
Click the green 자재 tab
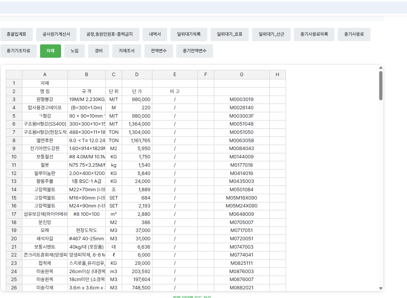pyautogui.click(x=50, y=51)
